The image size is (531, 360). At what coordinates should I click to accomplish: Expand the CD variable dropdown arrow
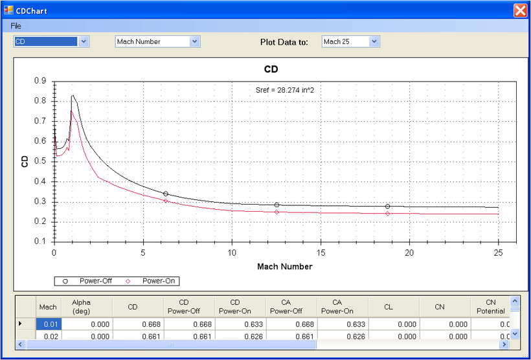pos(84,41)
